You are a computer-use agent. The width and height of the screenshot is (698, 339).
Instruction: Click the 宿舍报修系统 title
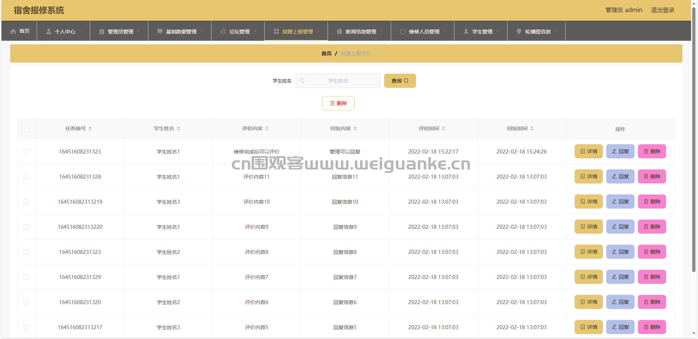click(39, 10)
